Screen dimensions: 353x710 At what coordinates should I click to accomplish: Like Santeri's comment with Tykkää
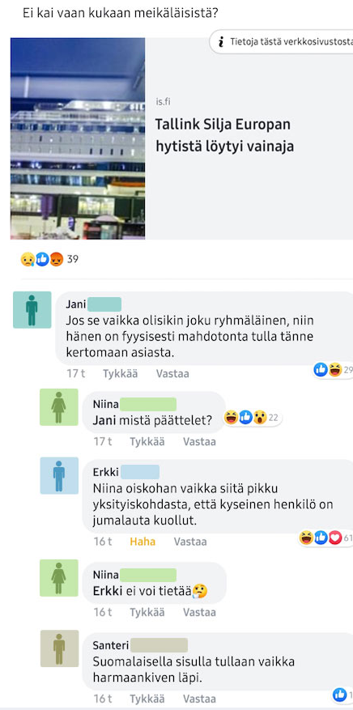pyautogui.click(x=147, y=699)
